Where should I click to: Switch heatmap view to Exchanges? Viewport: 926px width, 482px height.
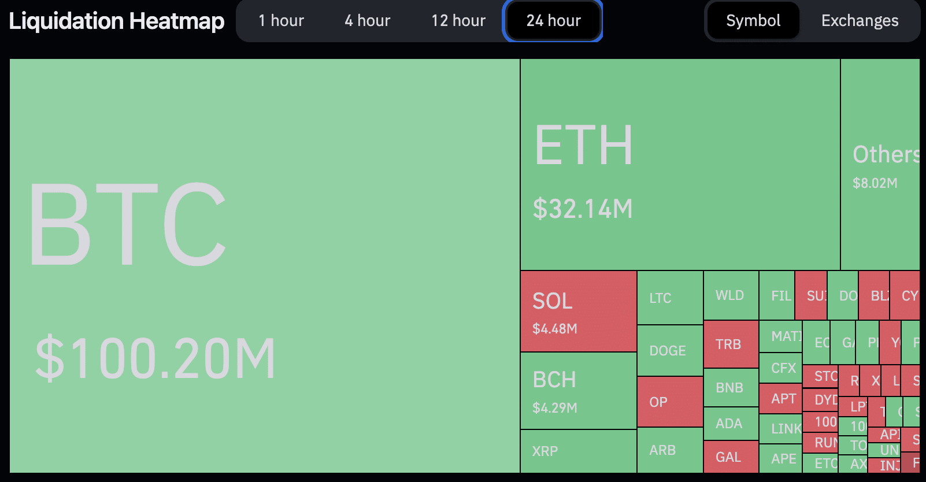click(860, 21)
